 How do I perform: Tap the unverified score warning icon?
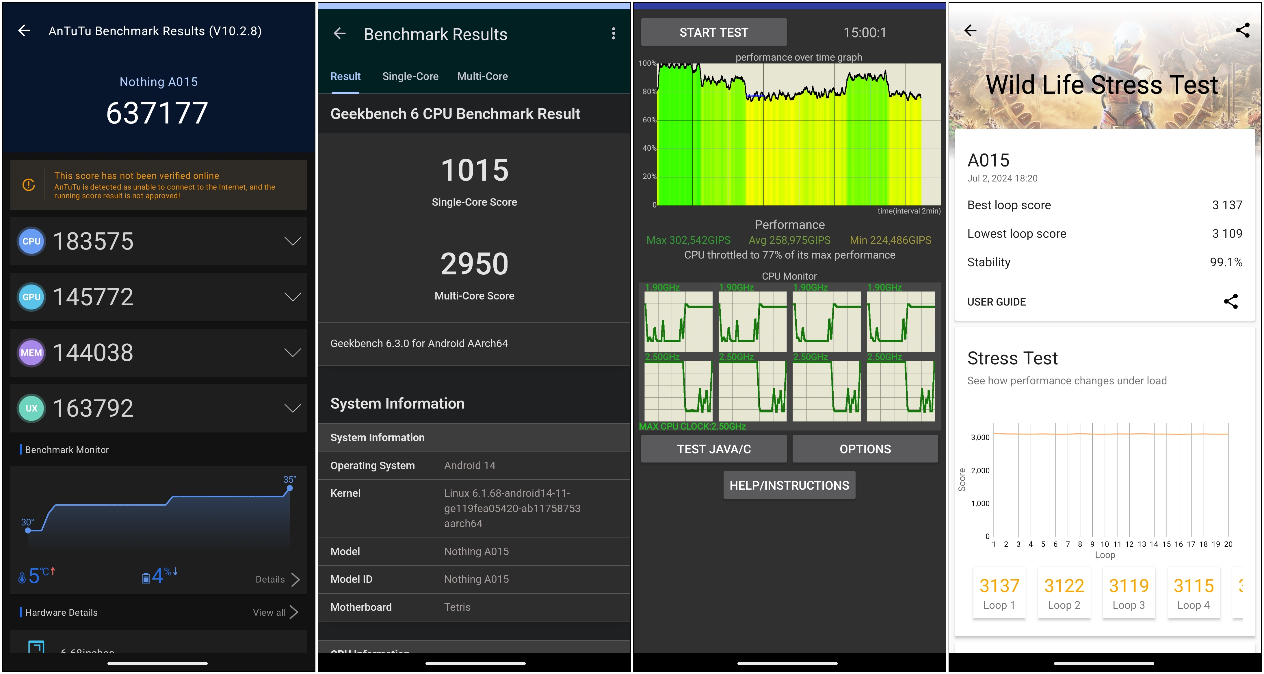pyautogui.click(x=29, y=185)
